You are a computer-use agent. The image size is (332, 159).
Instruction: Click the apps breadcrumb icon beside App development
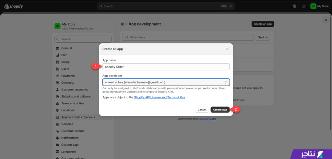[x=122, y=24]
